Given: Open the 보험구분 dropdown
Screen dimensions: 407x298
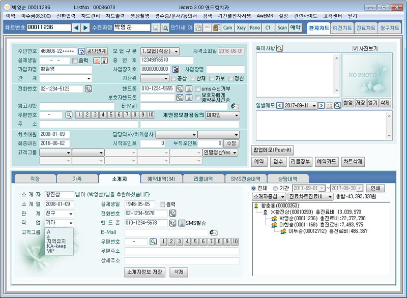Looking at the screenshot, I should point(159,51).
